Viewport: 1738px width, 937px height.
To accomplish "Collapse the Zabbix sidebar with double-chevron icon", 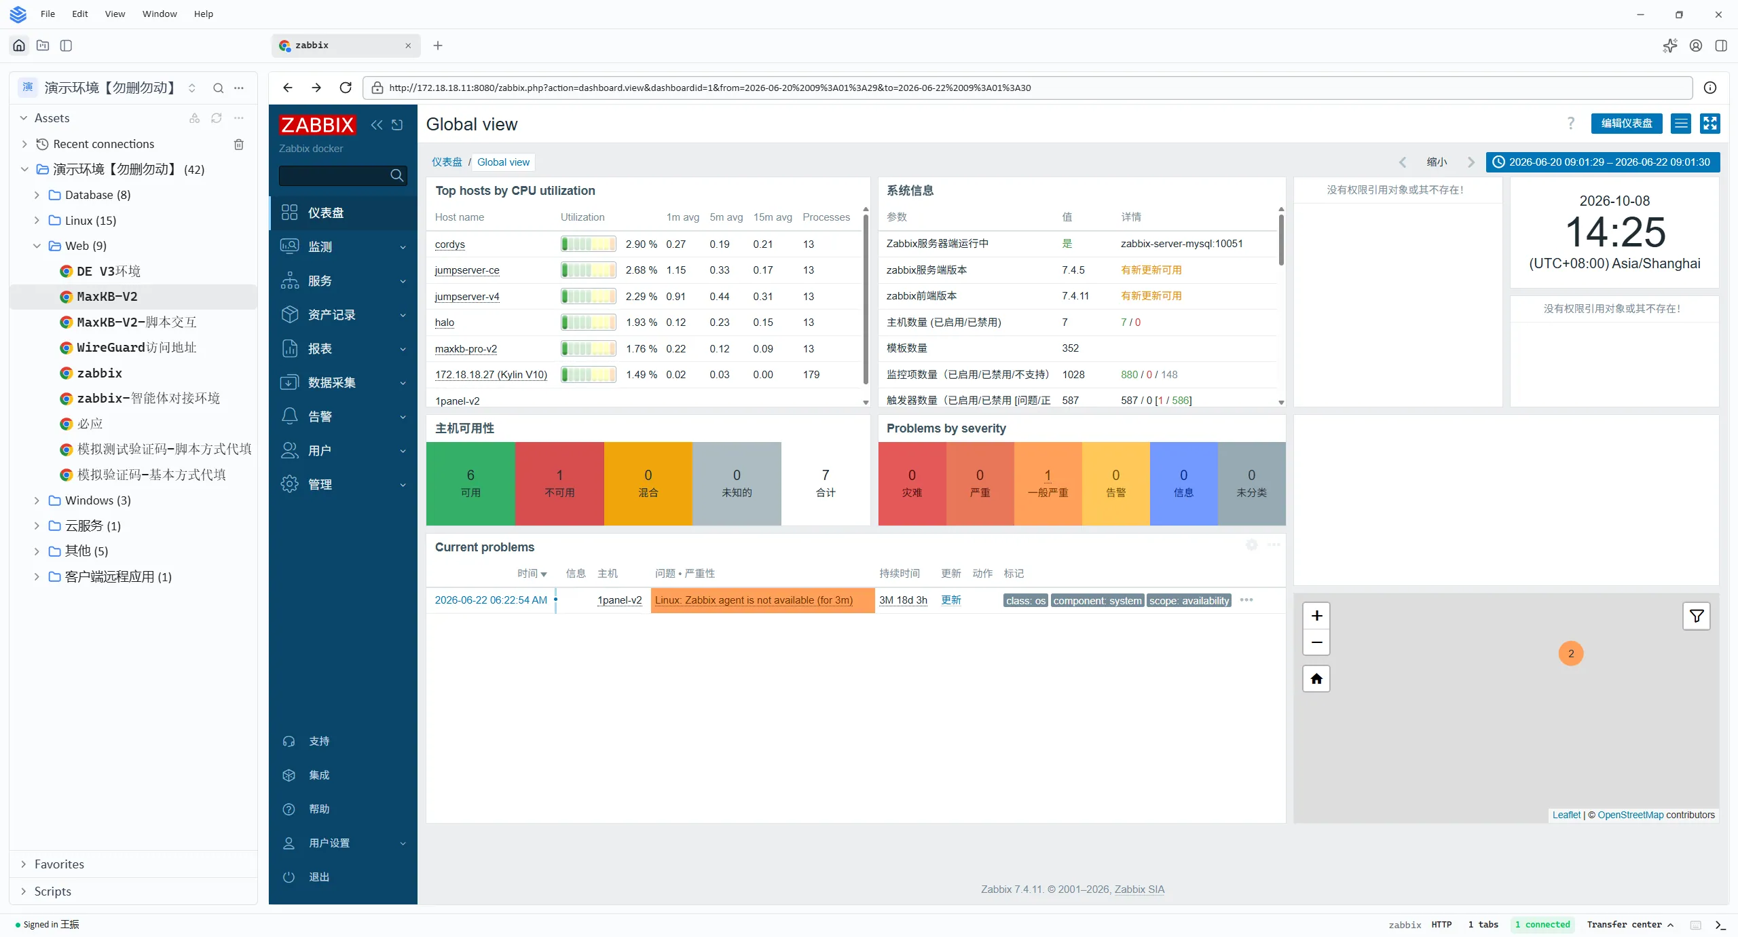I will (x=377, y=125).
